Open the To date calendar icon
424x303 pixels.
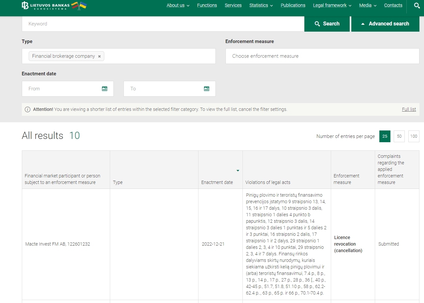coord(207,89)
